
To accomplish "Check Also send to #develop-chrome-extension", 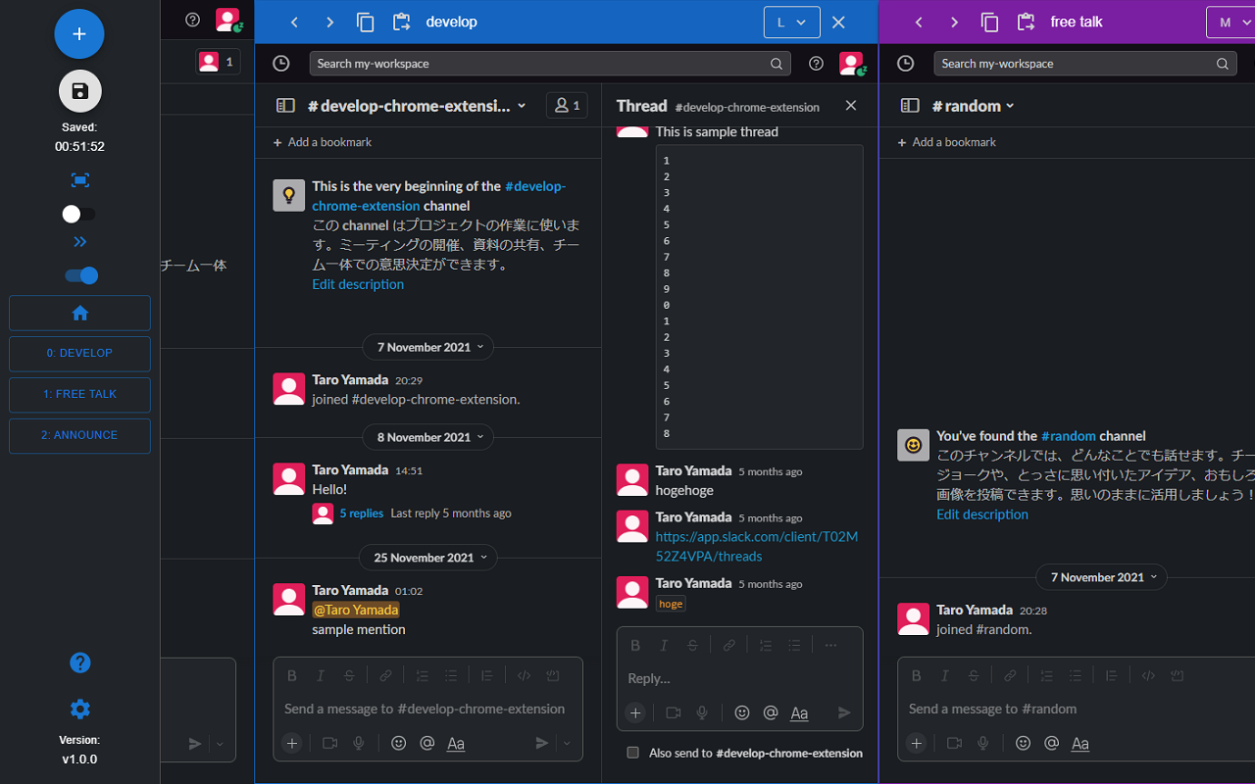I will coord(633,753).
